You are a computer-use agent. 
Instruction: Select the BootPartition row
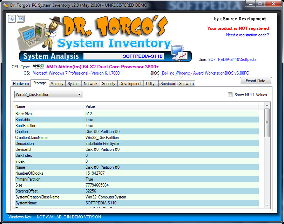pos(137,126)
